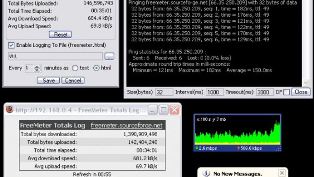Viewport: 314px width, 177px height.
Task: Click the Refresh in 00:55 text
Action: coord(92,174)
